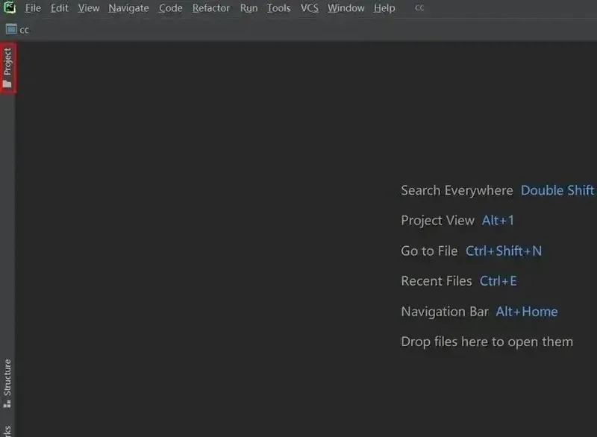
Task: Open the Run menu
Action: (x=249, y=8)
